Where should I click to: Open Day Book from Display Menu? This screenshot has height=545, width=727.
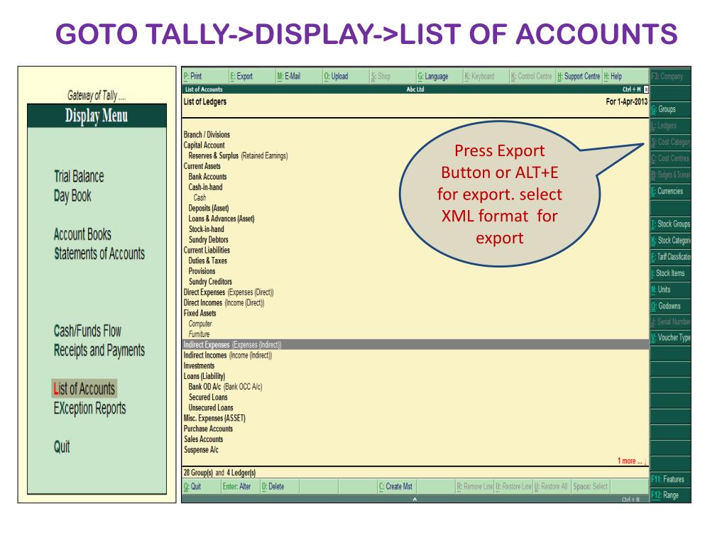click(72, 196)
